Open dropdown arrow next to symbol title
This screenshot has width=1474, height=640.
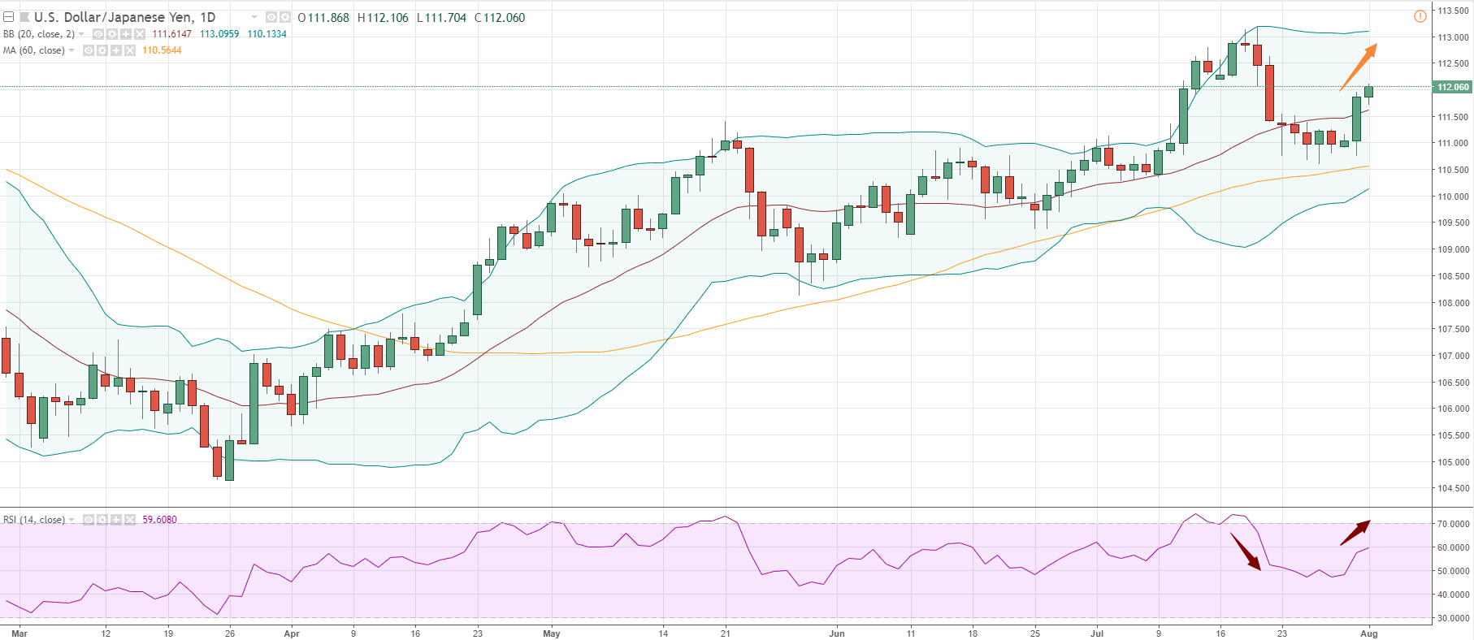pyautogui.click(x=254, y=17)
